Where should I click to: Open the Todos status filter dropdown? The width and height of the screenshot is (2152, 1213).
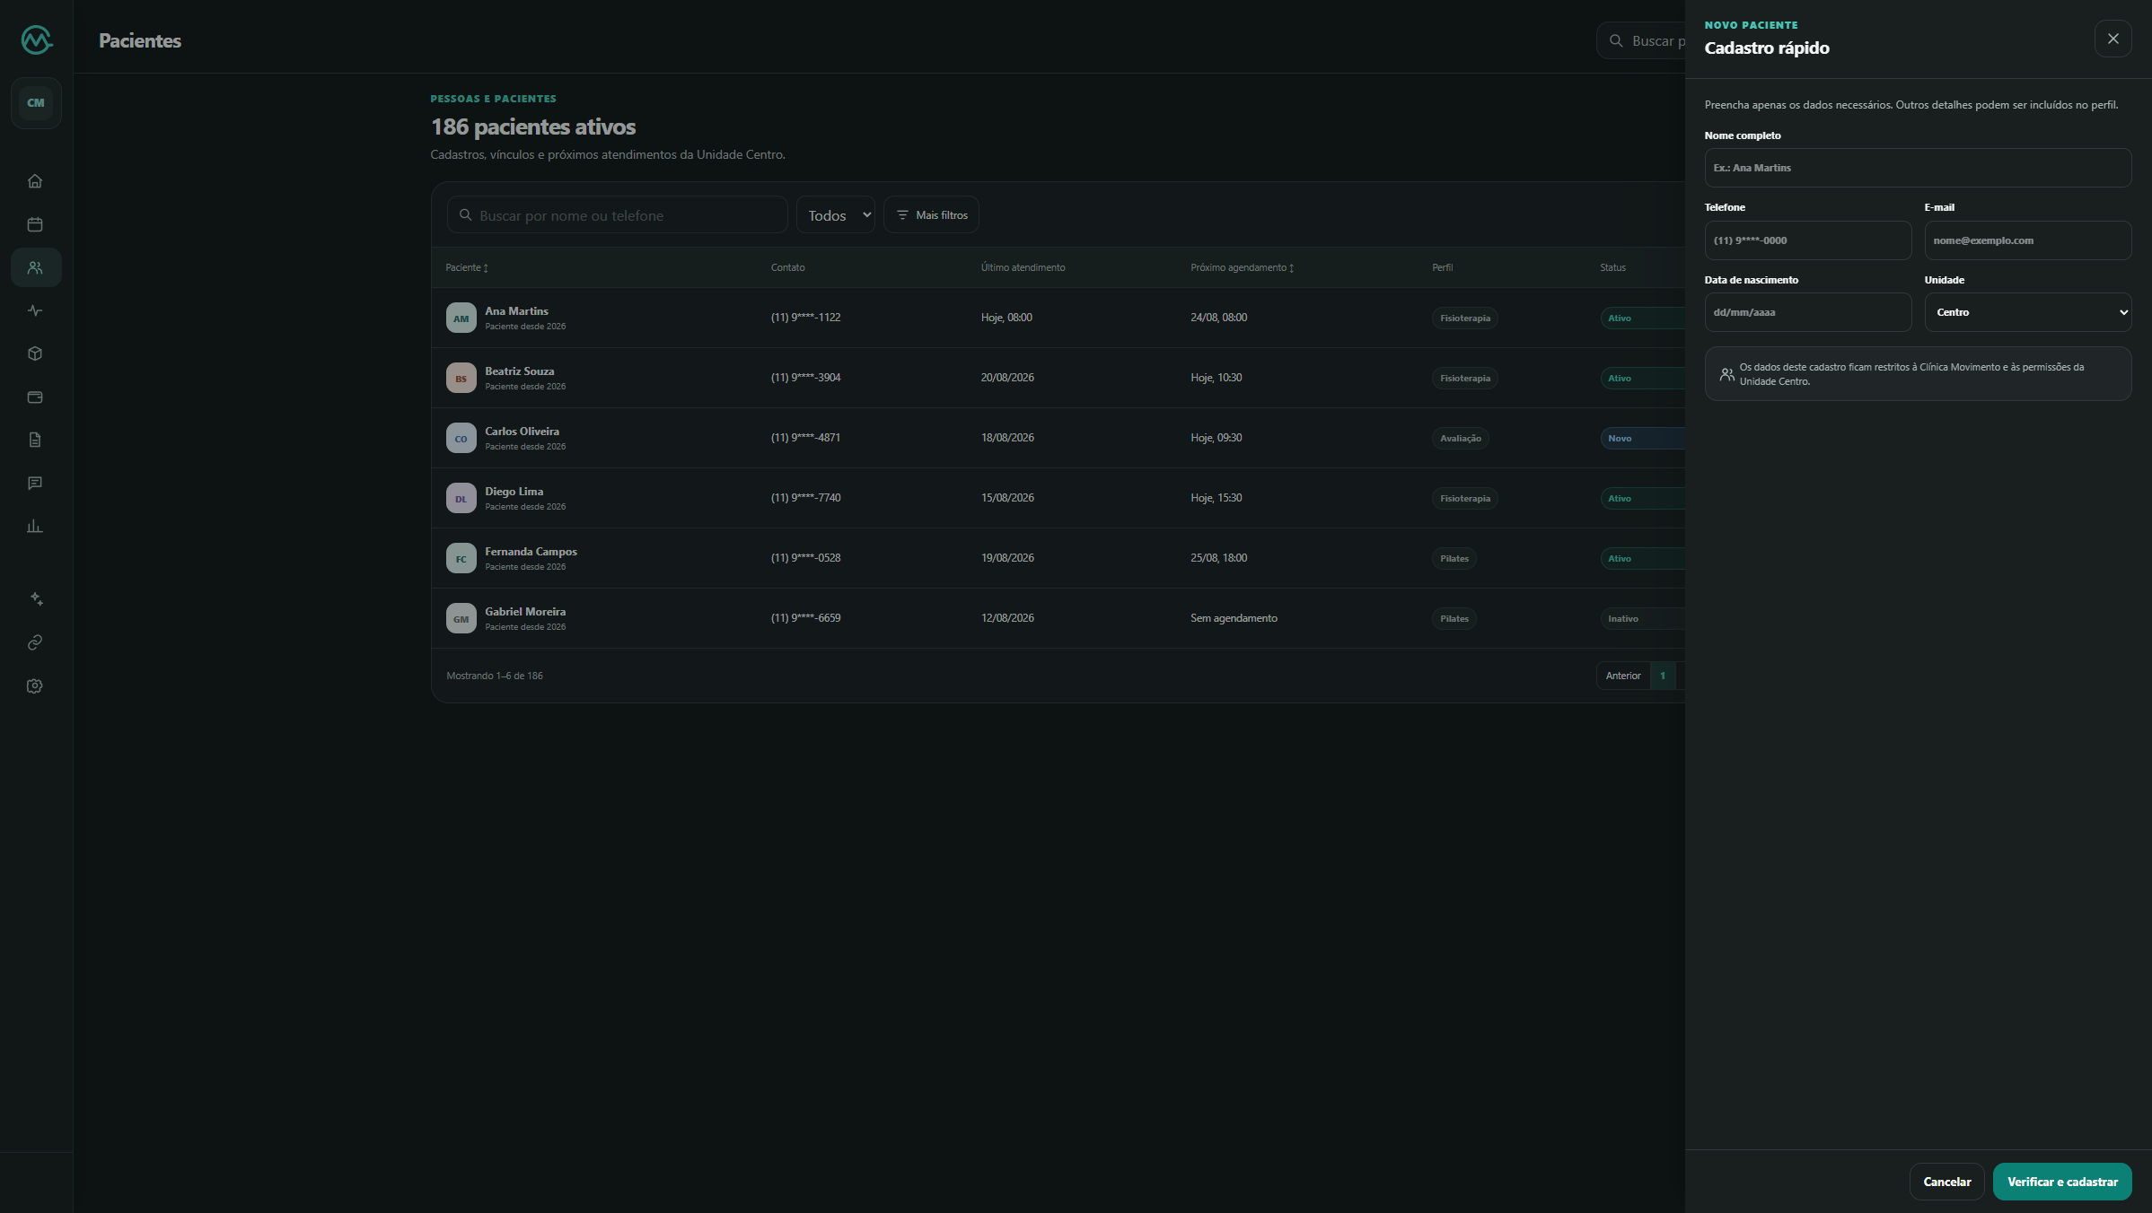click(x=835, y=215)
